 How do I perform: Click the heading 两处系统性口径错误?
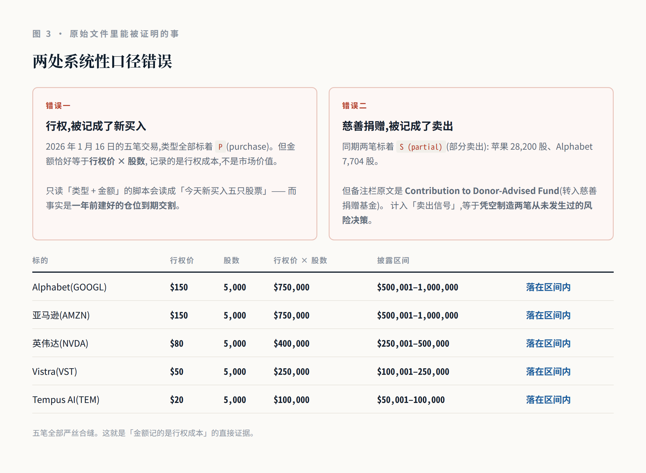point(102,61)
